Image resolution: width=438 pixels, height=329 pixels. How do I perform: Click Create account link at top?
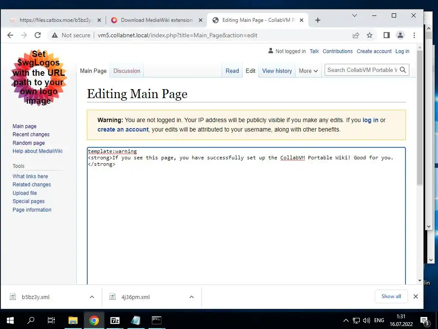[374, 51]
